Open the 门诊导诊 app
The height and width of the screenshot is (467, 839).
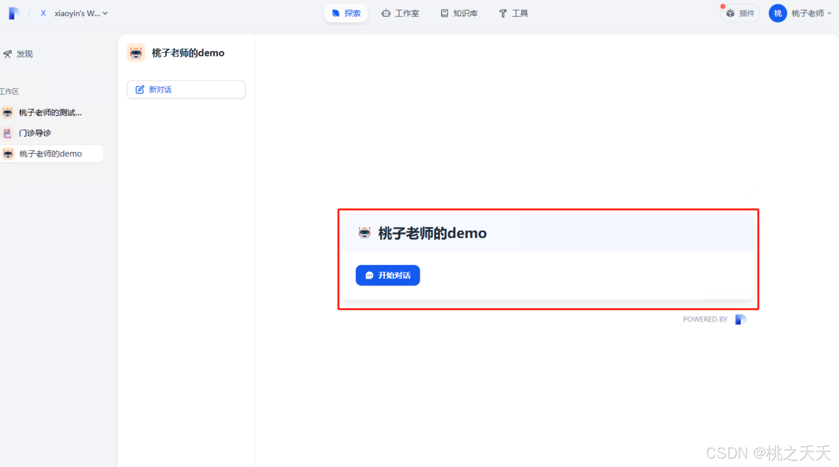34,133
